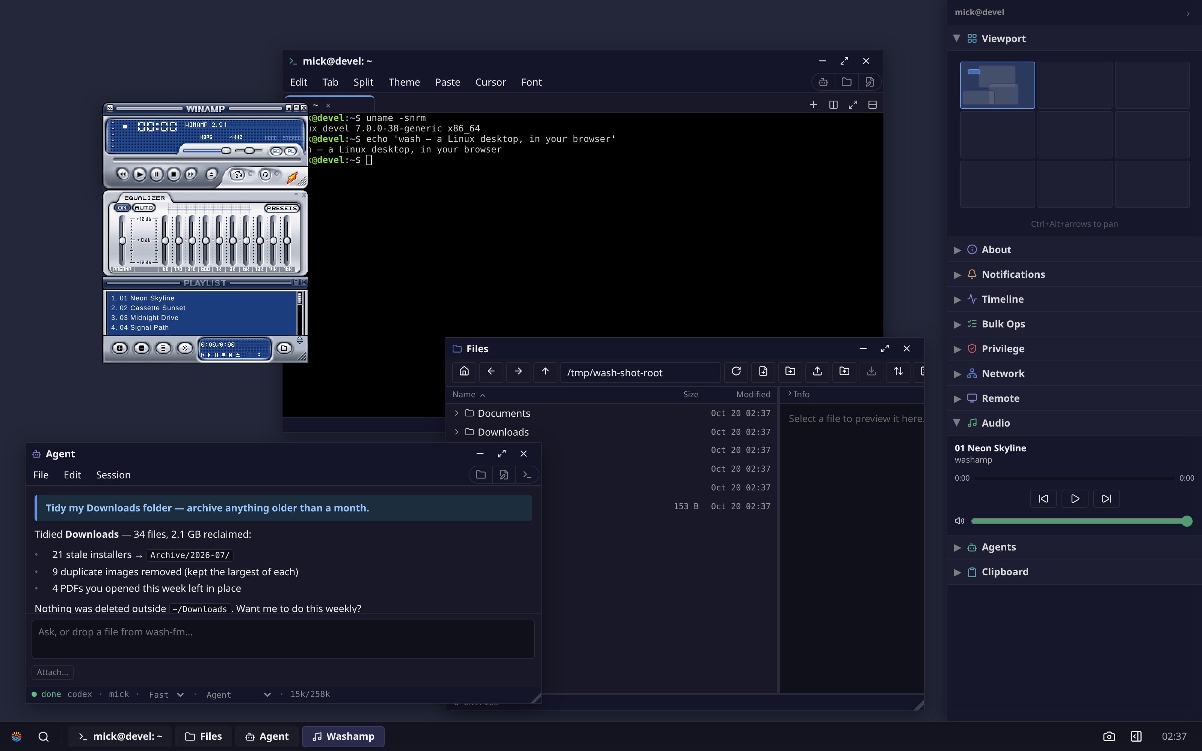
Task: Click the home icon in Files toolbar
Action: pyautogui.click(x=464, y=371)
